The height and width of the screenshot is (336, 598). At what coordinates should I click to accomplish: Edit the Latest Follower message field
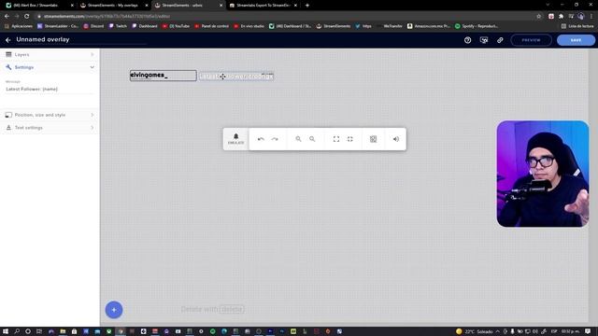pos(50,89)
